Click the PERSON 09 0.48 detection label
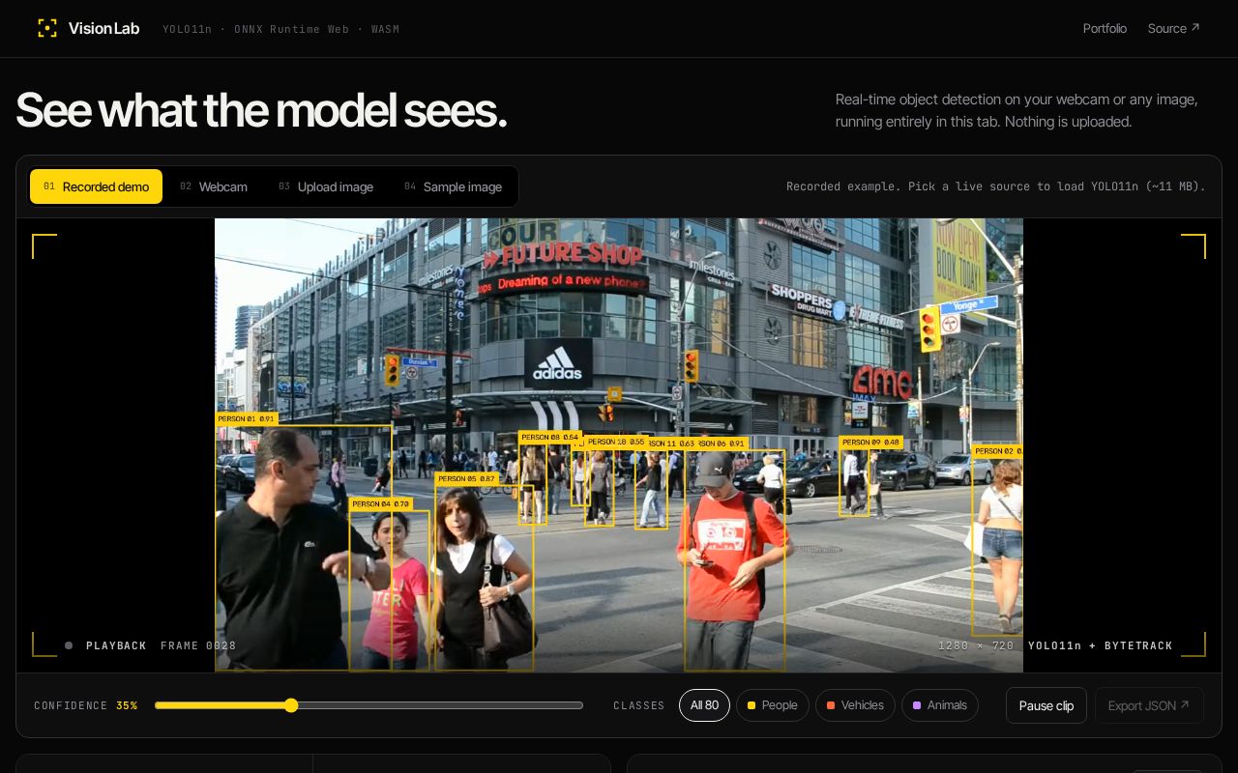 coord(871,442)
